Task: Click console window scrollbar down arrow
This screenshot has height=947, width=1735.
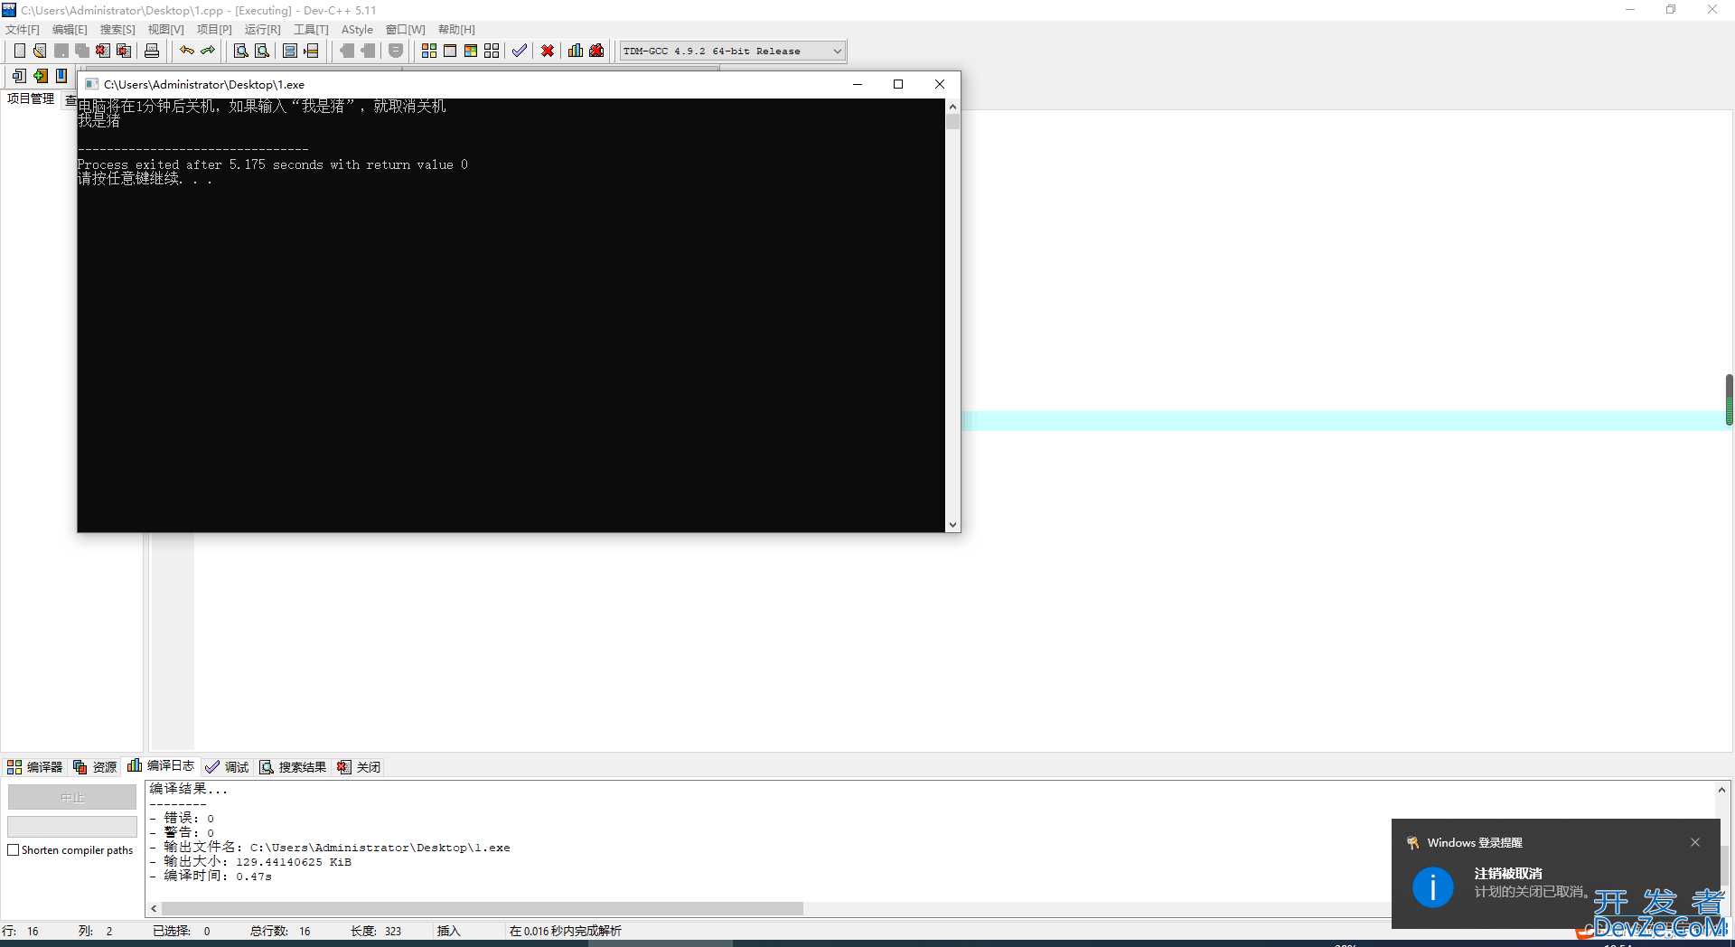Action: [952, 525]
